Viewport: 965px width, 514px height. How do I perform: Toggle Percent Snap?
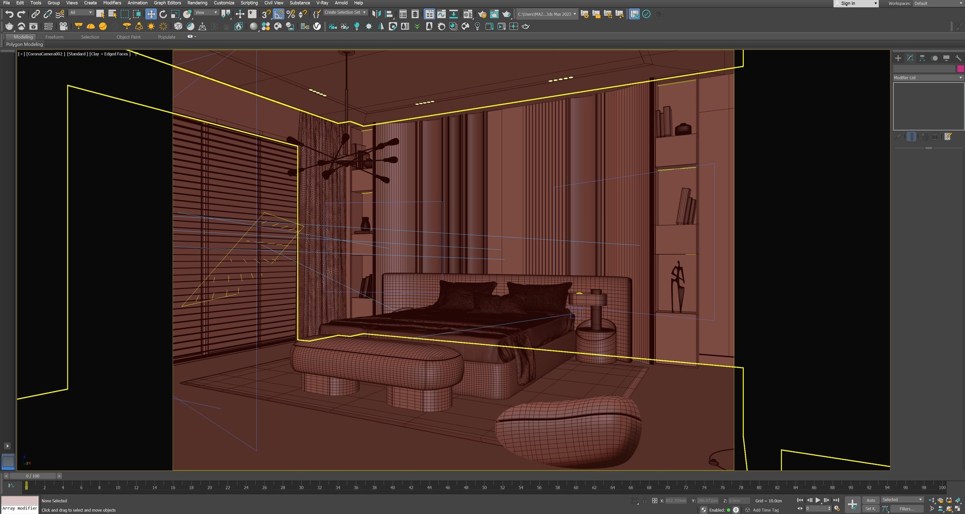coord(291,14)
